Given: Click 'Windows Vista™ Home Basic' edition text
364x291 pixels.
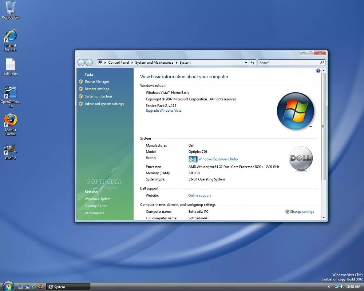Looking at the screenshot, I should (167, 93).
